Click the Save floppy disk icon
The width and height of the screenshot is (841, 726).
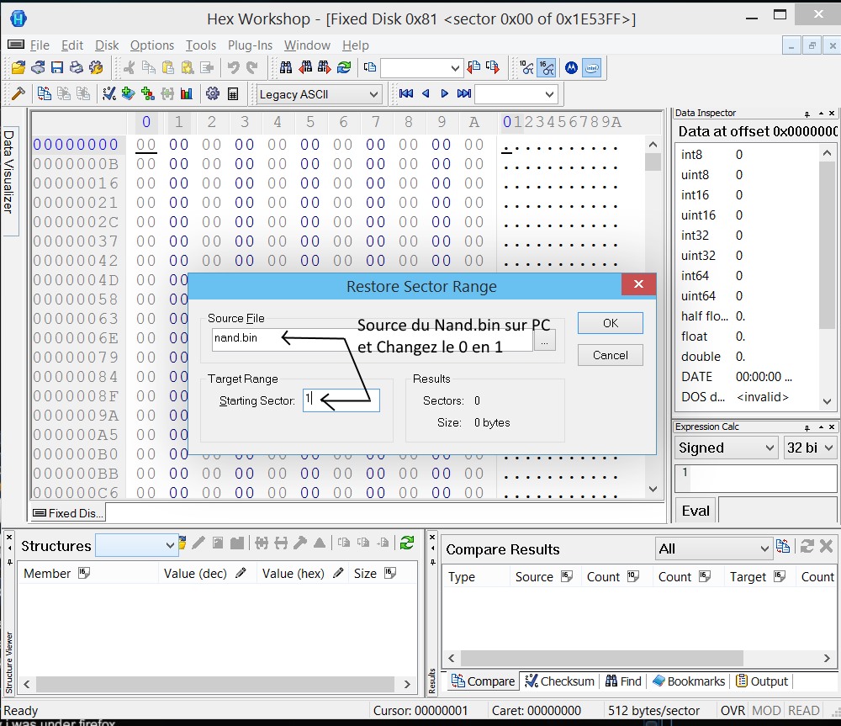pyautogui.click(x=57, y=68)
